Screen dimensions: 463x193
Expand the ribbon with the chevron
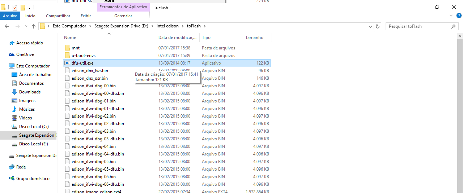pyautogui.click(x=451, y=16)
